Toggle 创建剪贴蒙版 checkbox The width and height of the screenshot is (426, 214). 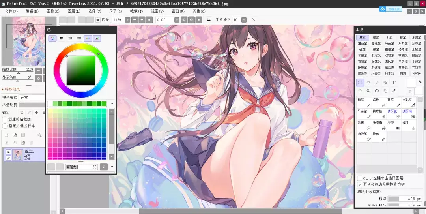5,119
